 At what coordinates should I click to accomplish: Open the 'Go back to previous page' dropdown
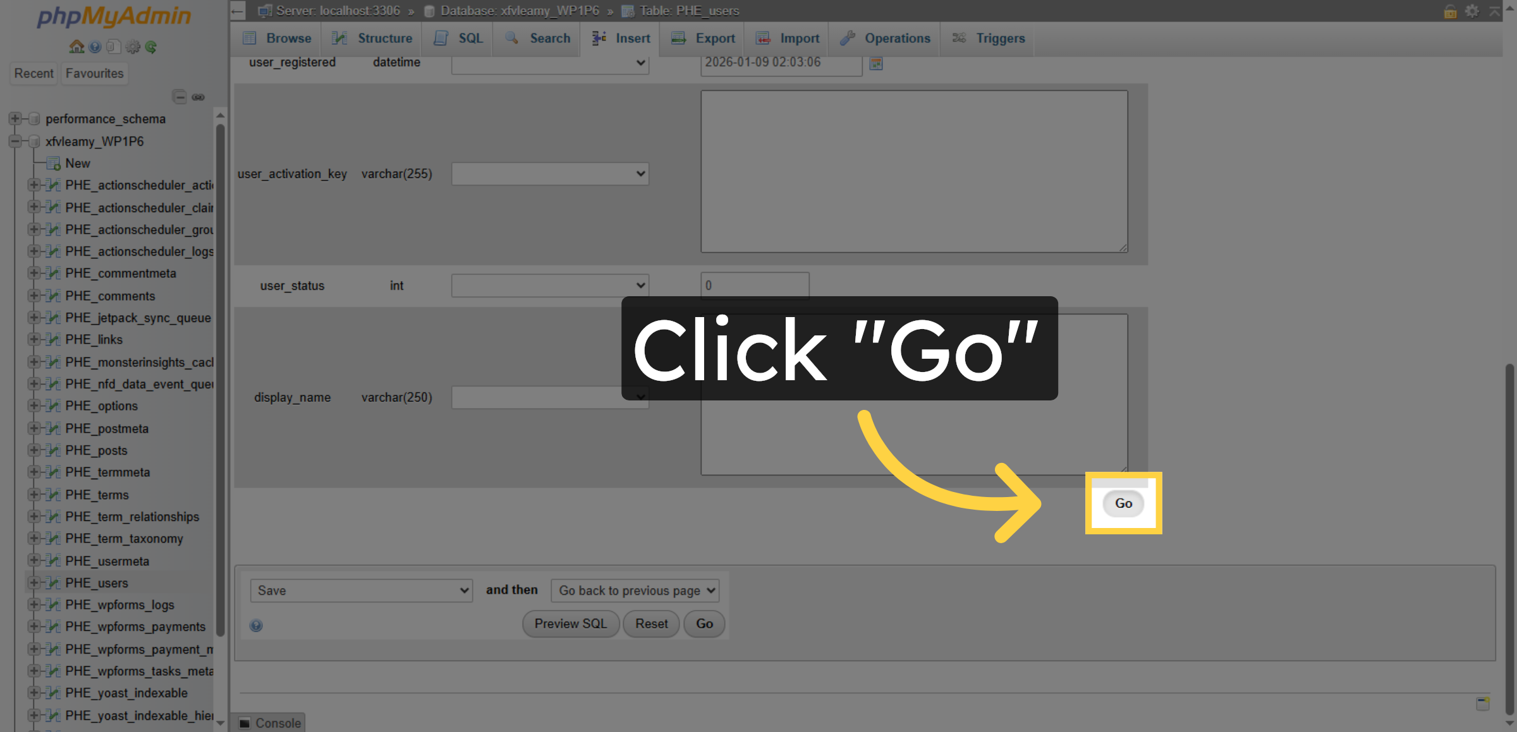[634, 591]
